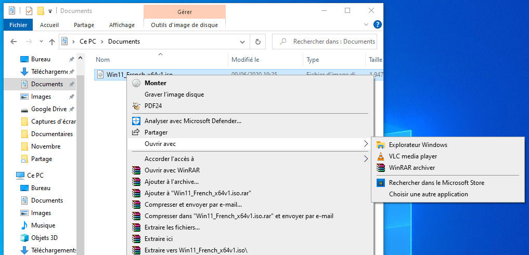Switch to the Partage ribbon tab
Screen dimensions: 529x255
(x=84, y=25)
